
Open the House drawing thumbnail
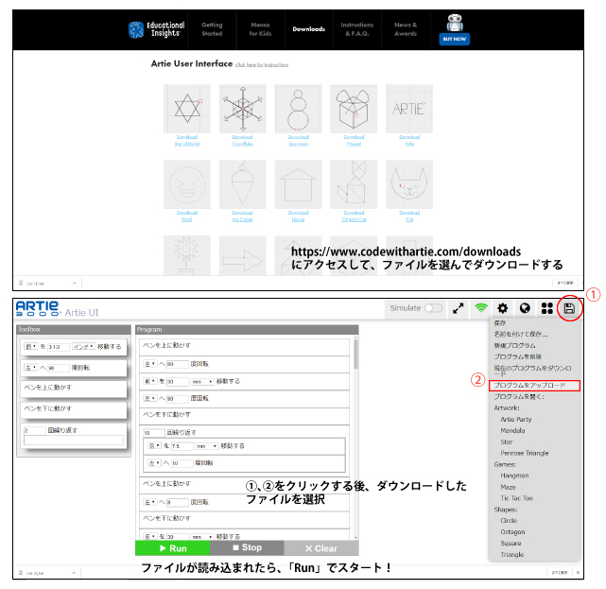(298, 184)
